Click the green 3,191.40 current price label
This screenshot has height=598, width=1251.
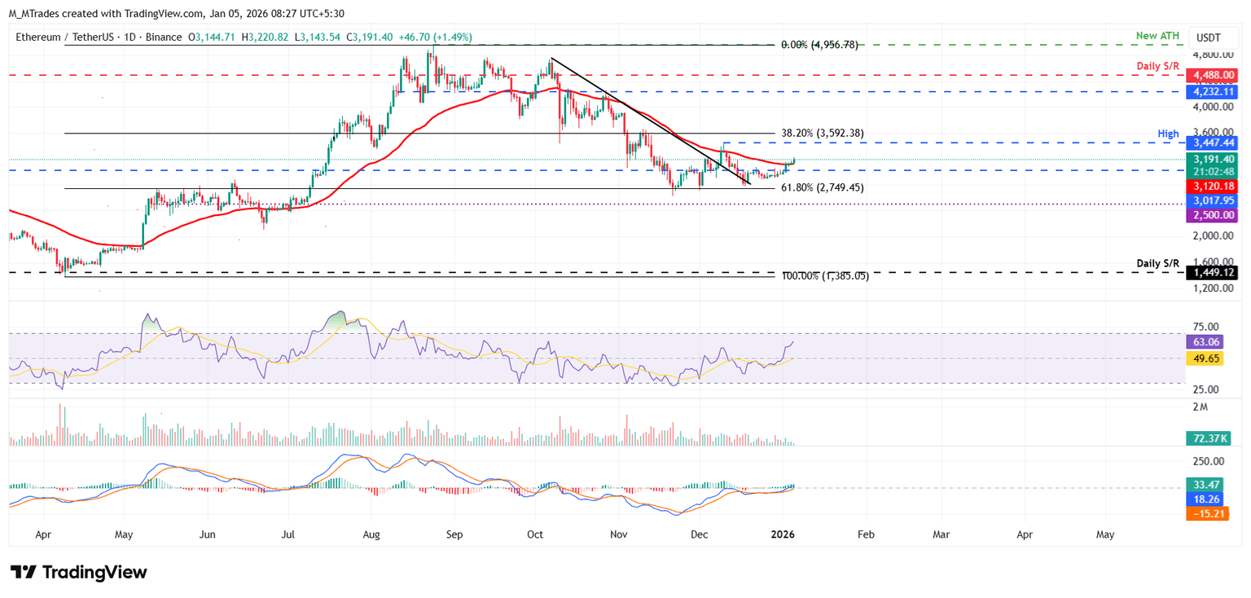(1212, 160)
